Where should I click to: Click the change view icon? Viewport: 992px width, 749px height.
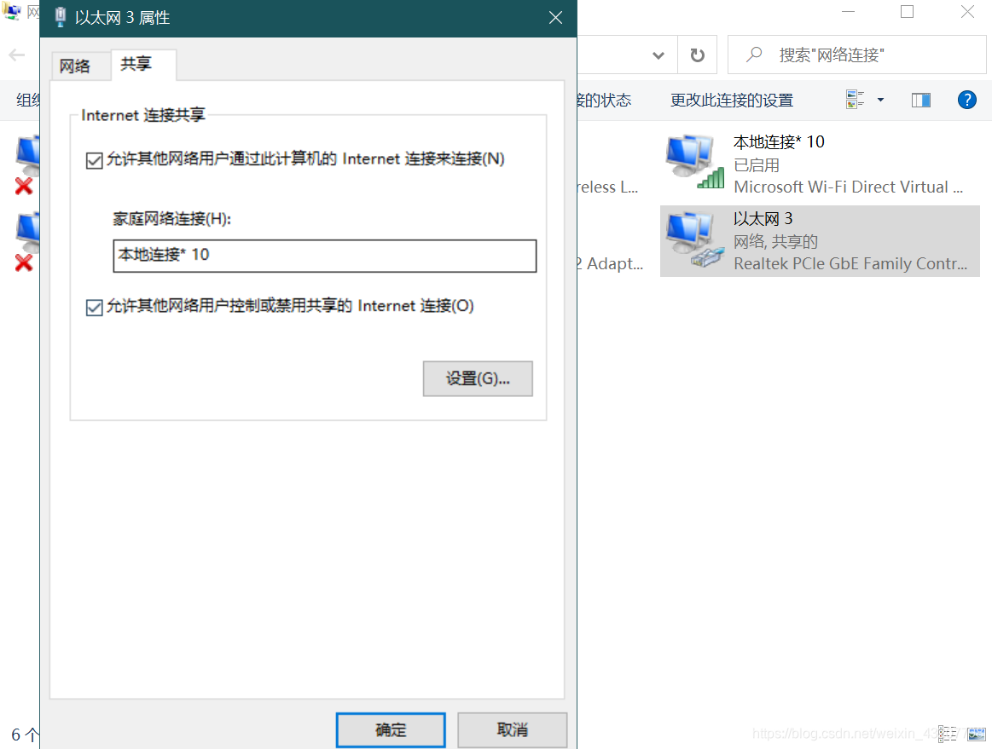855,99
